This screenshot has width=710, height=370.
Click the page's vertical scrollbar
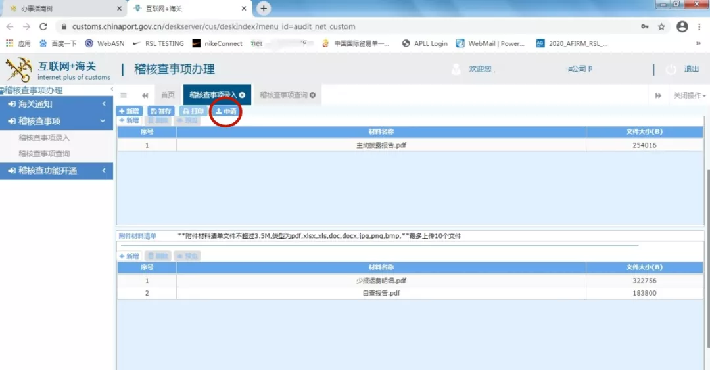pos(707,258)
